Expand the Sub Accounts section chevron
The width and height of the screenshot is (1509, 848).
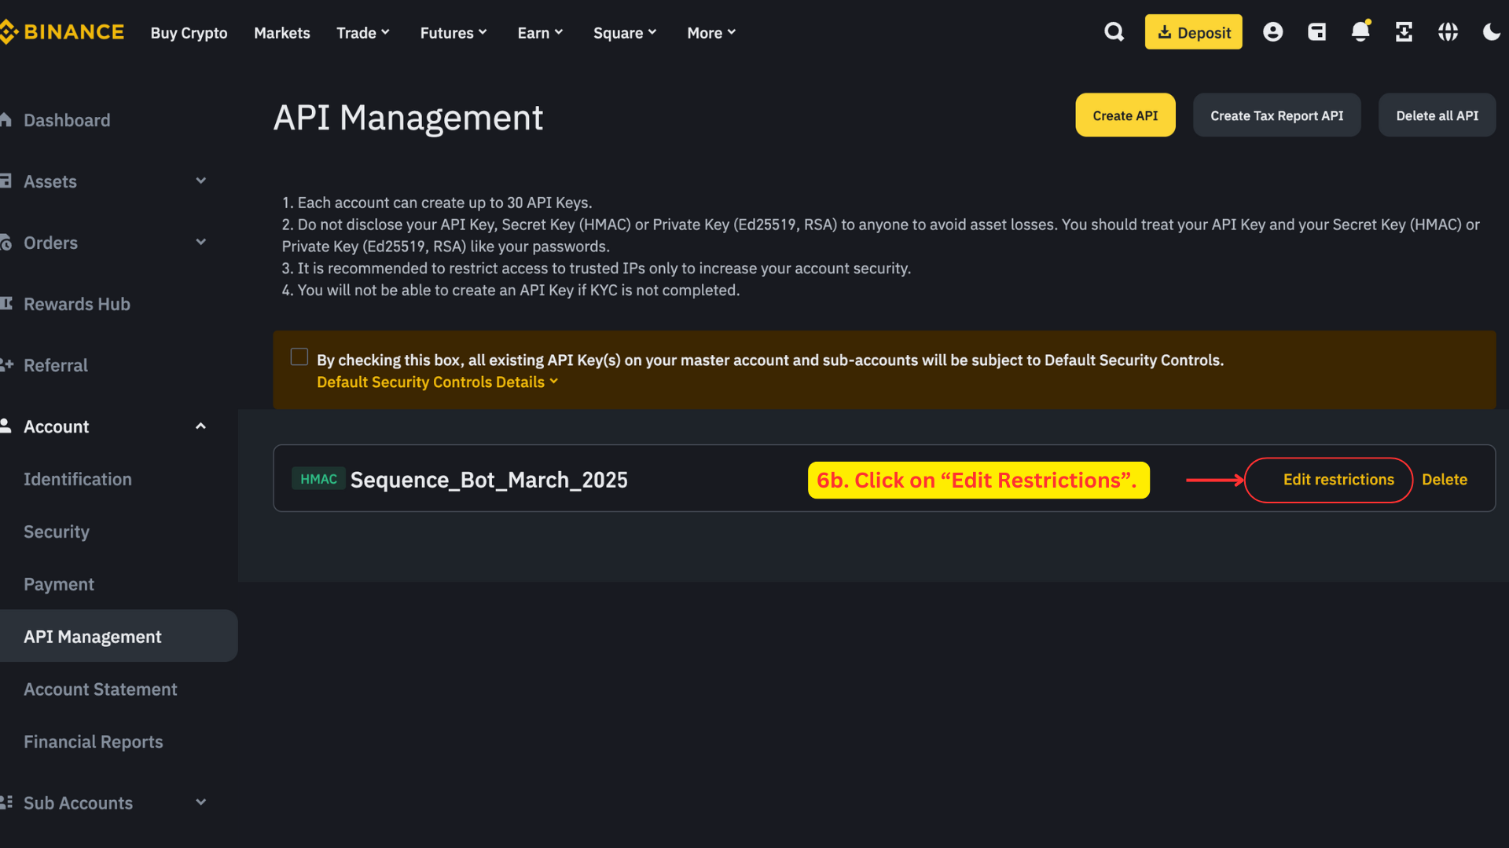tap(200, 802)
